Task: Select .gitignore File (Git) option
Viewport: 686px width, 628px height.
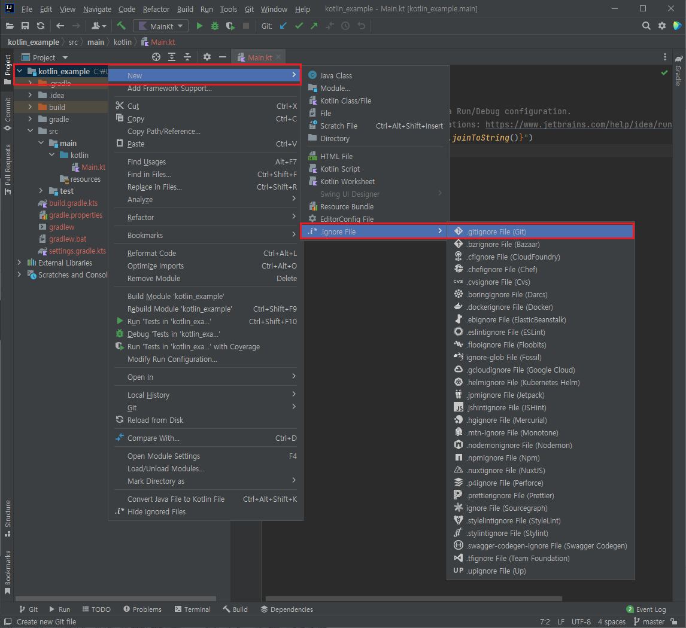Action: [541, 231]
